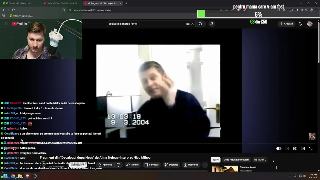Click the Trimite share button
This screenshot has height=180, width=320.
[132, 165]
